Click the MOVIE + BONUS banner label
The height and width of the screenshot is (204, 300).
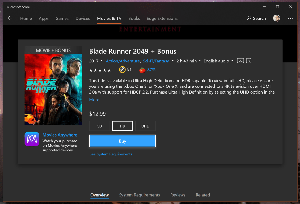pos(53,50)
